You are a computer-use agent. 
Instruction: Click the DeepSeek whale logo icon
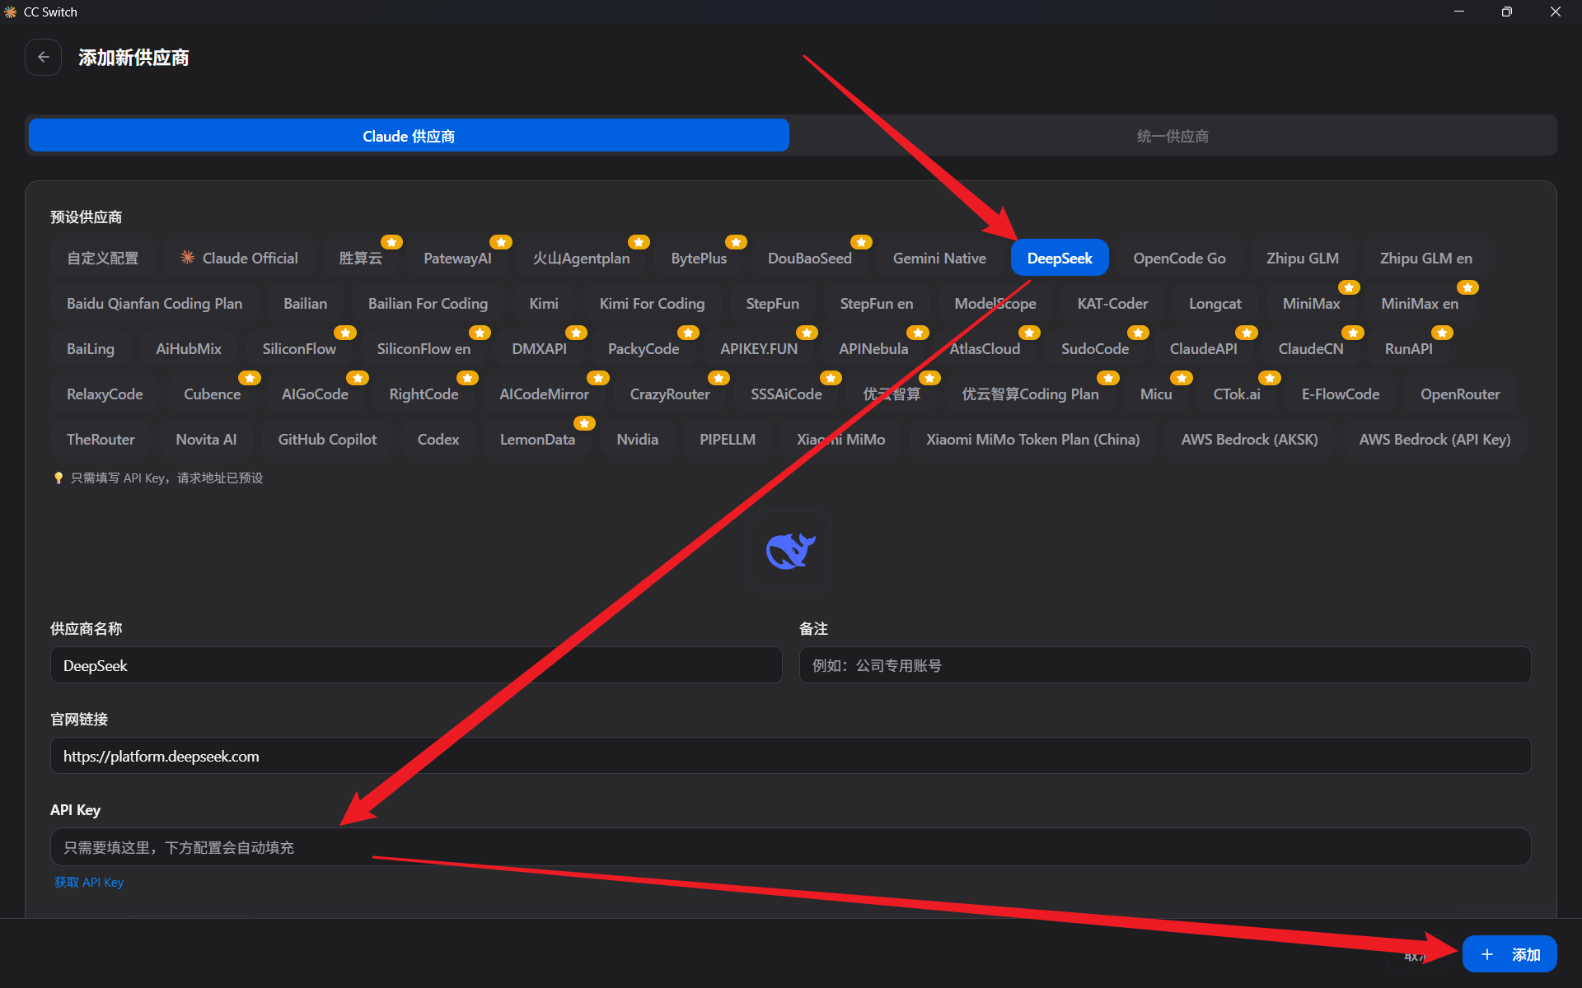[791, 552]
